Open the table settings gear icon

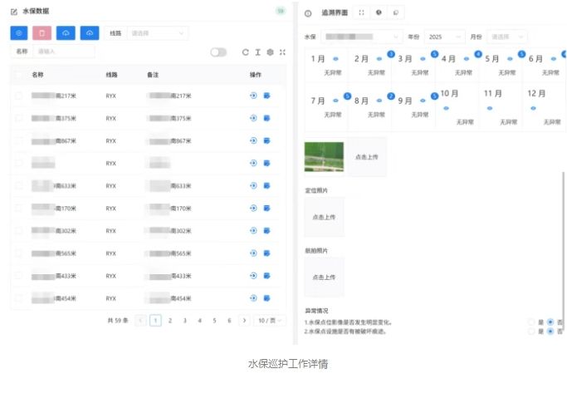pyautogui.click(x=270, y=52)
